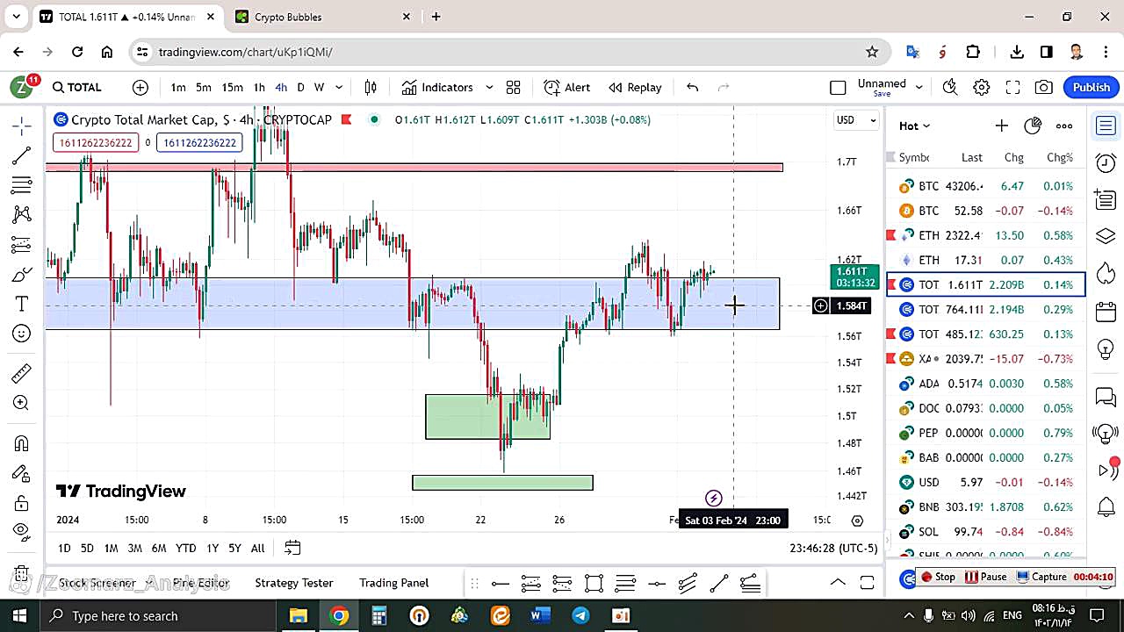Open the Trading Panel tab
The height and width of the screenshot is (632, 1124).
click(x=394, y=583)
